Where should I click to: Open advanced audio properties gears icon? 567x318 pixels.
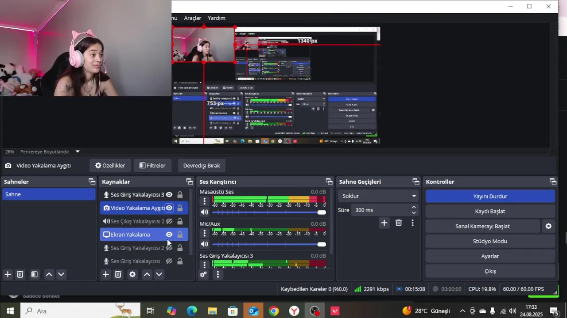coord(203,274)
